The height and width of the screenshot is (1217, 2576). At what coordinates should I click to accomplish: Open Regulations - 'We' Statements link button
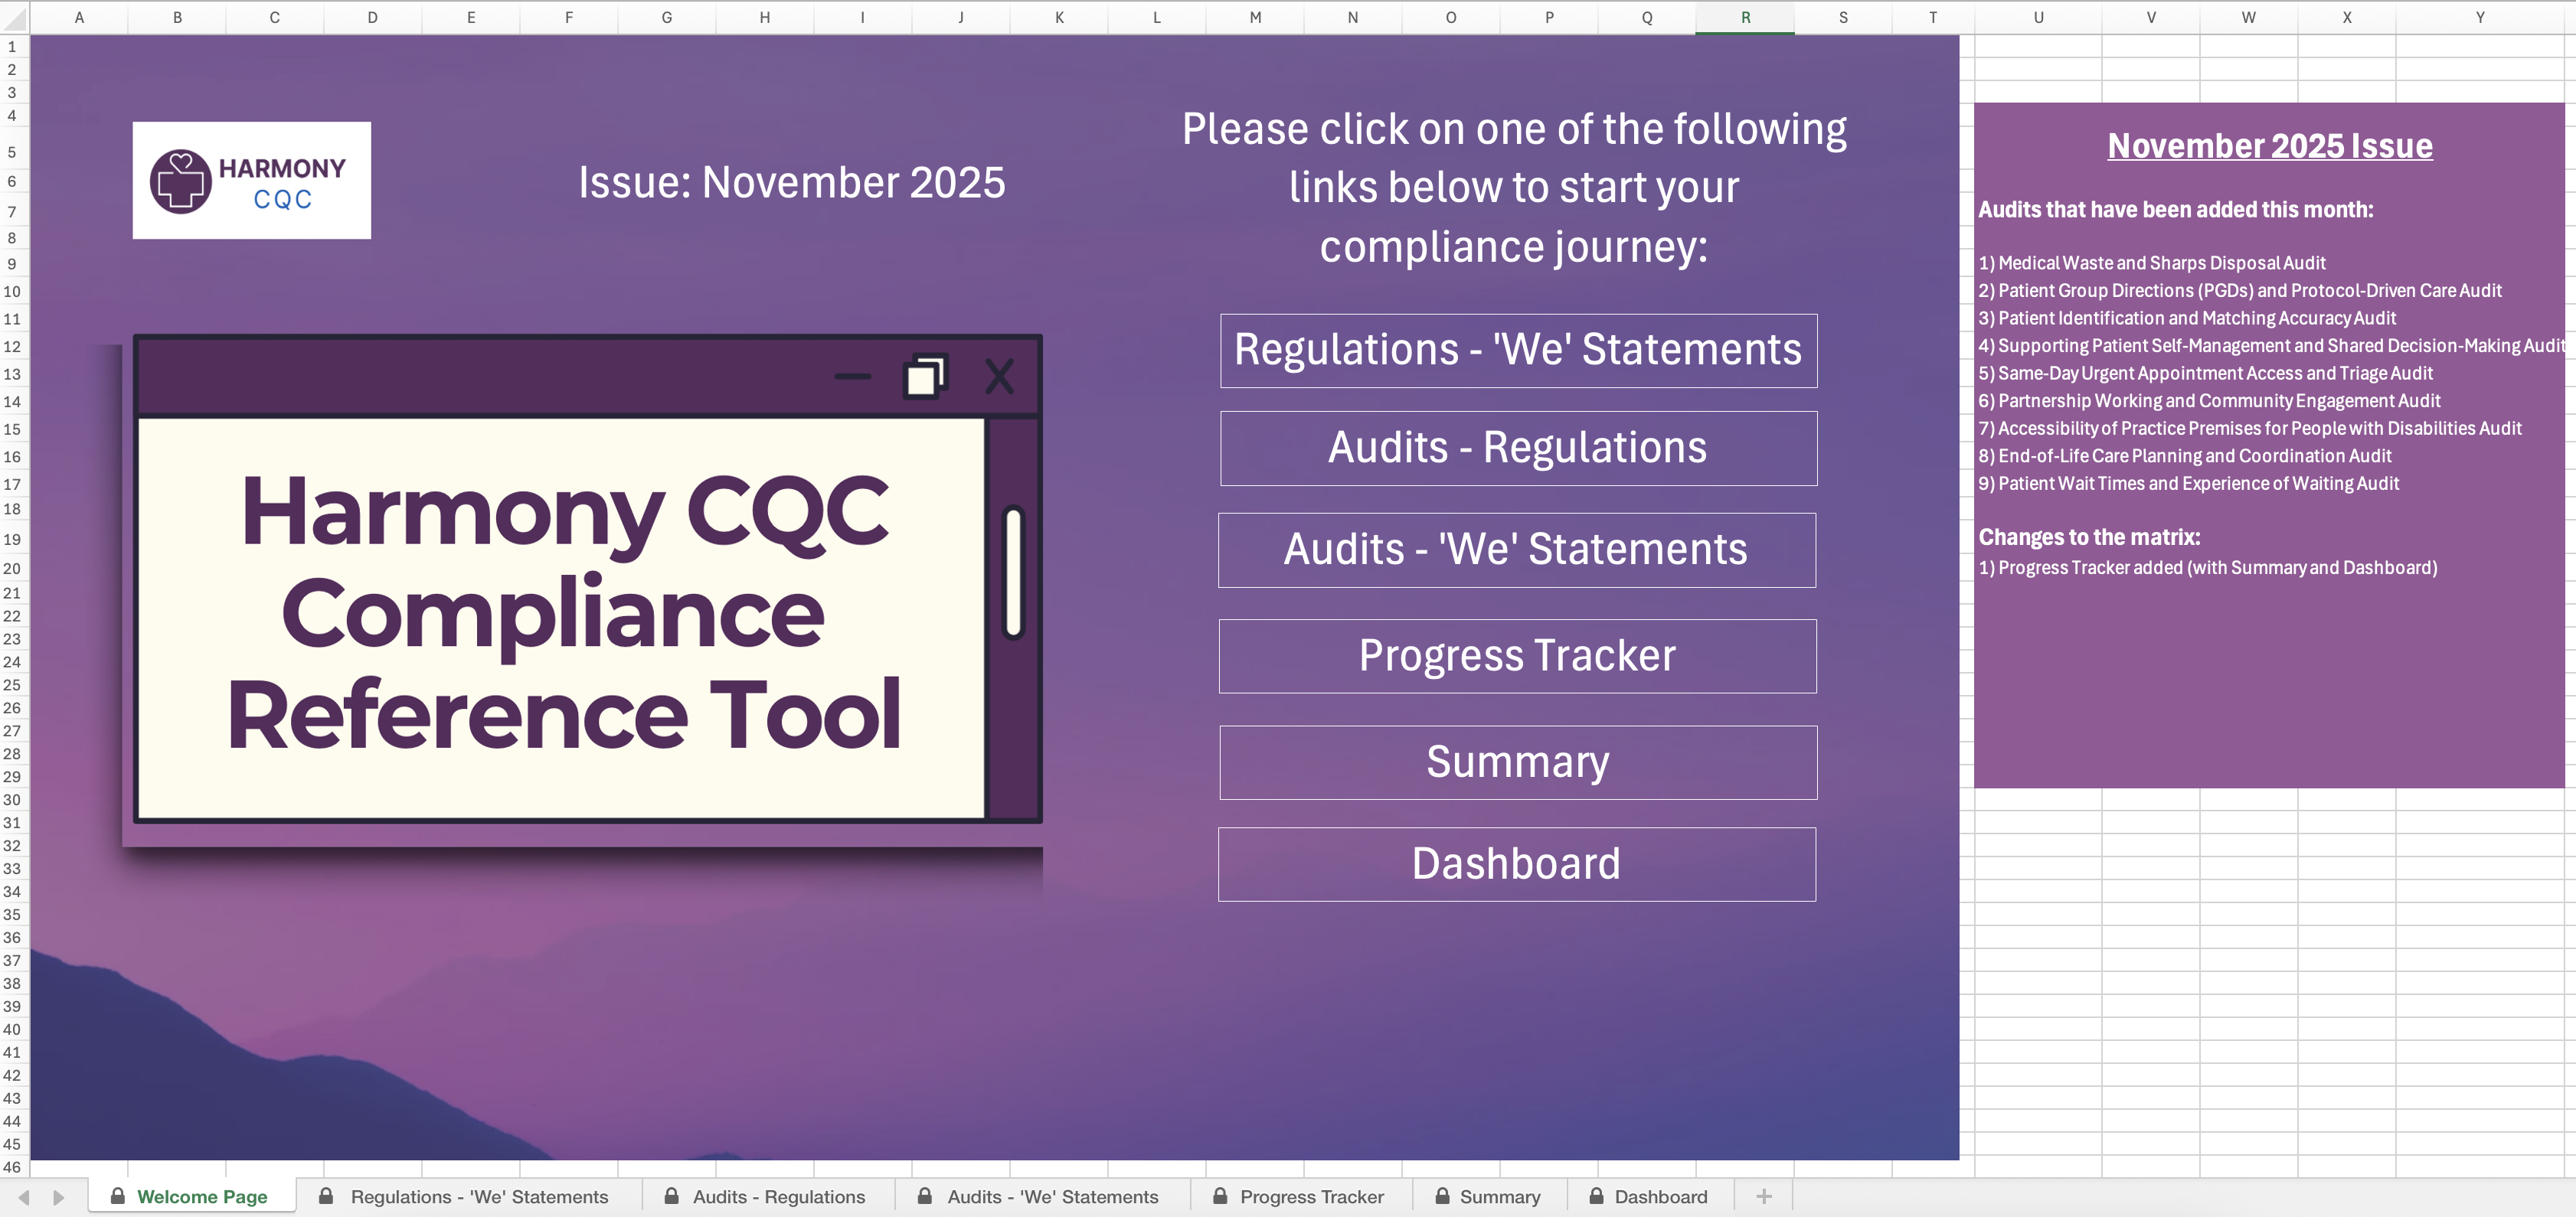(1517, 351)
